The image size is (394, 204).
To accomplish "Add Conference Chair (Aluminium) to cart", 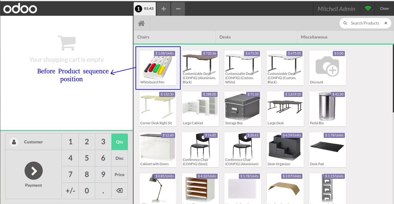I will (243, 150).
